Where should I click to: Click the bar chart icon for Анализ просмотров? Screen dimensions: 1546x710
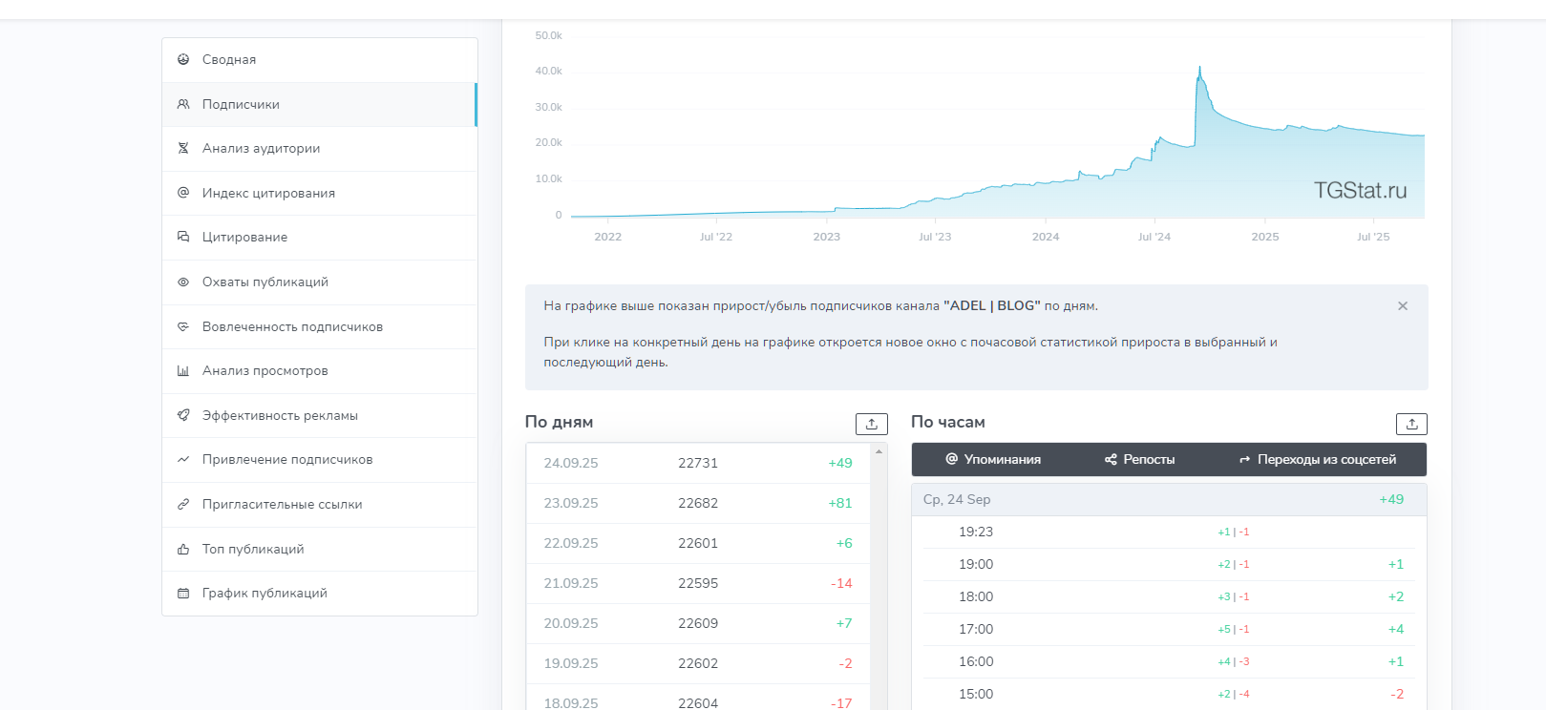[183, 370]
